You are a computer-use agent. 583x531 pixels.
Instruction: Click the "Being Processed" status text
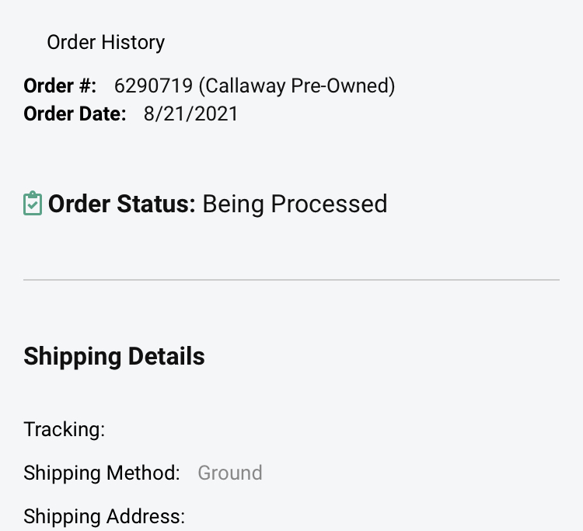tap(295, 204)
